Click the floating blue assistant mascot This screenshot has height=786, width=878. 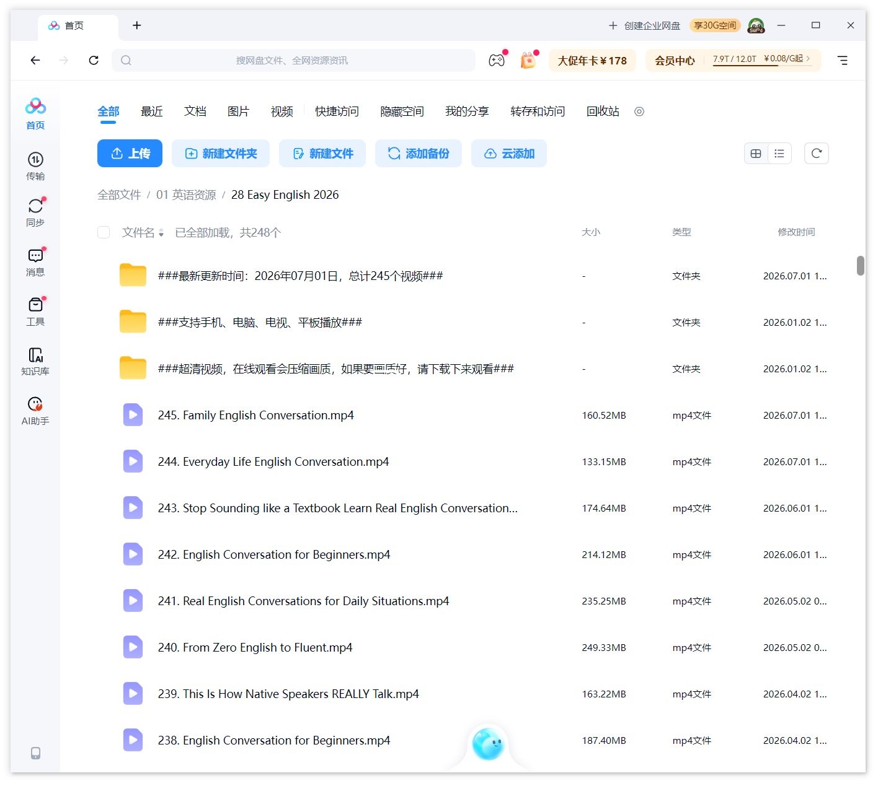point(488,744)
